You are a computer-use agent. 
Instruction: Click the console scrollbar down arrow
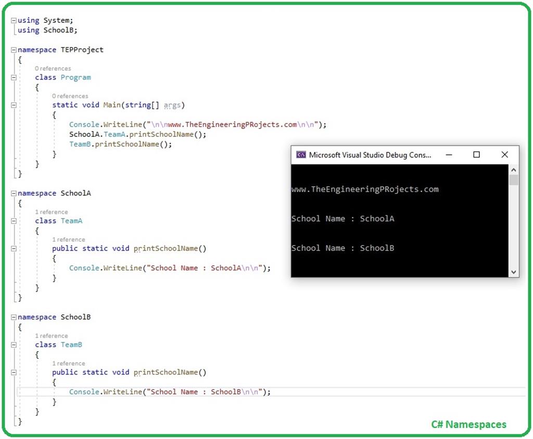[x=514, y=272]
